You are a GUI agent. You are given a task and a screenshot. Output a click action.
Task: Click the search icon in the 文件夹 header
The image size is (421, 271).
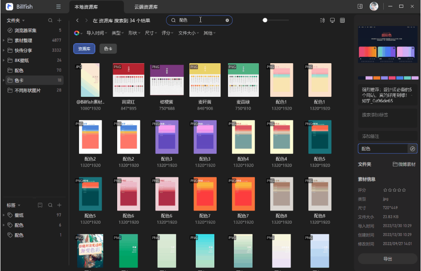tap(50, 20)
